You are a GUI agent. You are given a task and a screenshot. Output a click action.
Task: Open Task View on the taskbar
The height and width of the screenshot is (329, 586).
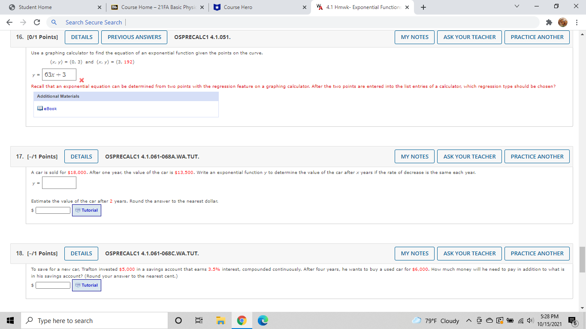pos(199,320)
